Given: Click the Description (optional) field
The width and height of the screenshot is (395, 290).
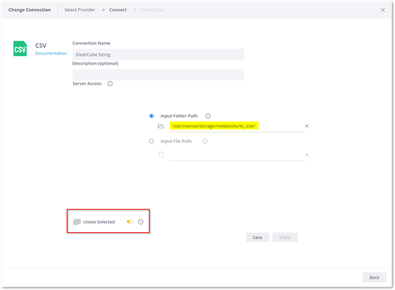Looking at the screenshot, I should (x=158, y=74).
